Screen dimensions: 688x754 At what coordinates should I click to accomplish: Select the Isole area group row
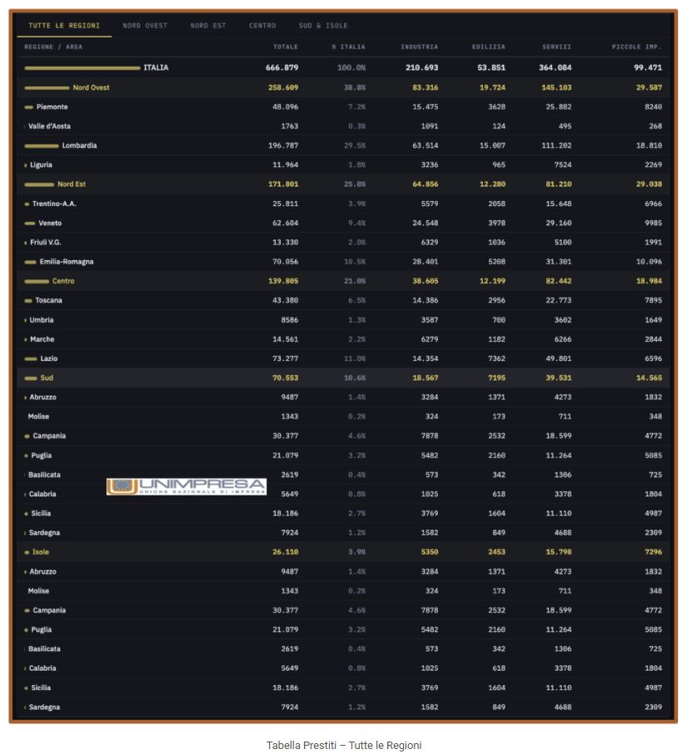(x=41, y=552)
